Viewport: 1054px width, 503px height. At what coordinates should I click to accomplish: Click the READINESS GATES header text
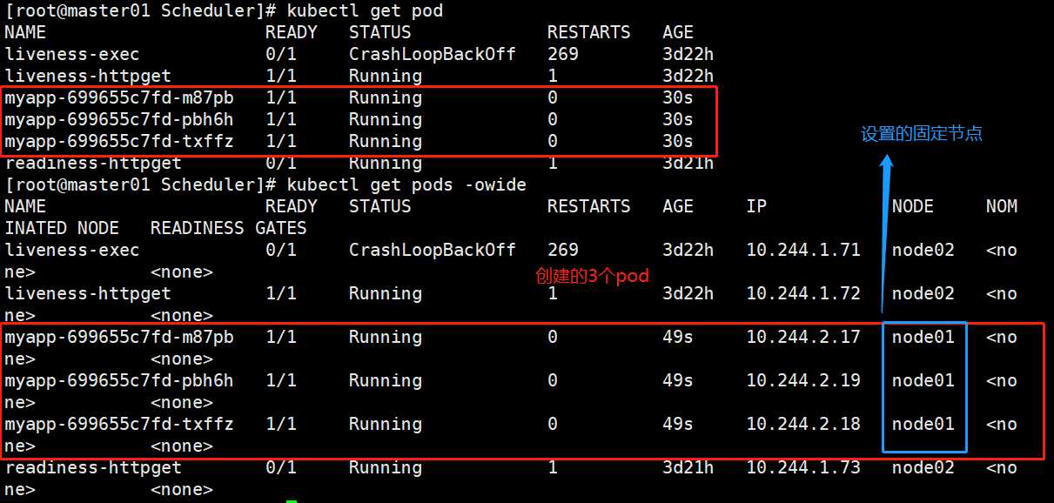tap(229, 228)
